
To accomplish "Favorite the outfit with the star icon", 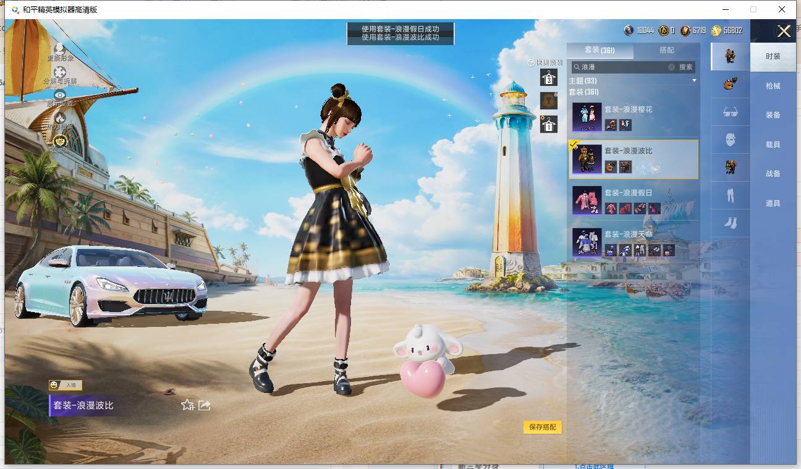I will (188, 405).
